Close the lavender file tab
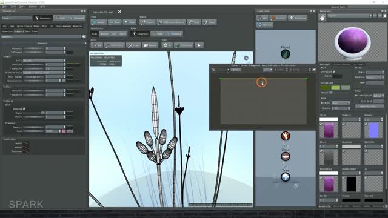This screenshot has width=388, height=218. click(119, 12)
